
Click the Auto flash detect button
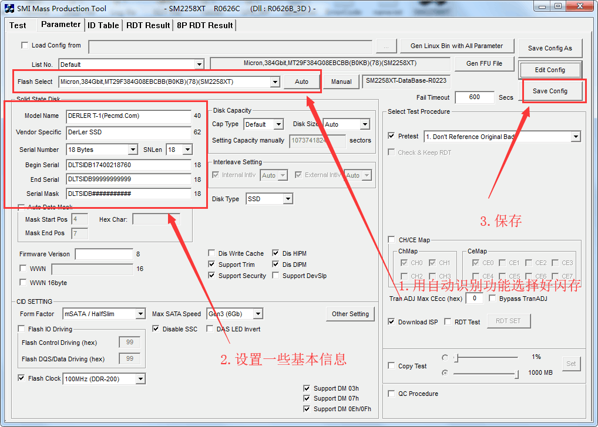301,82
